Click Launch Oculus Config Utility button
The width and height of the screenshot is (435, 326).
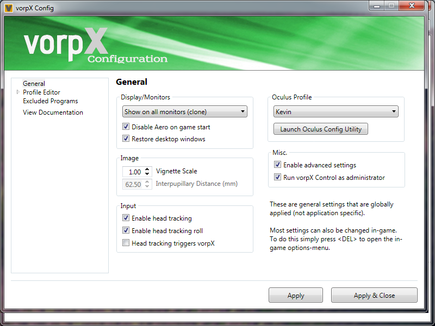pos(321,129)
